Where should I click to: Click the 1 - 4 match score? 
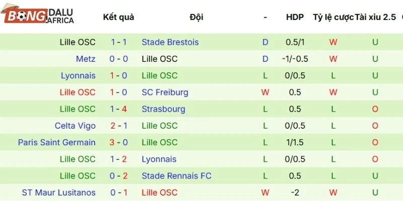coord(119,109)
